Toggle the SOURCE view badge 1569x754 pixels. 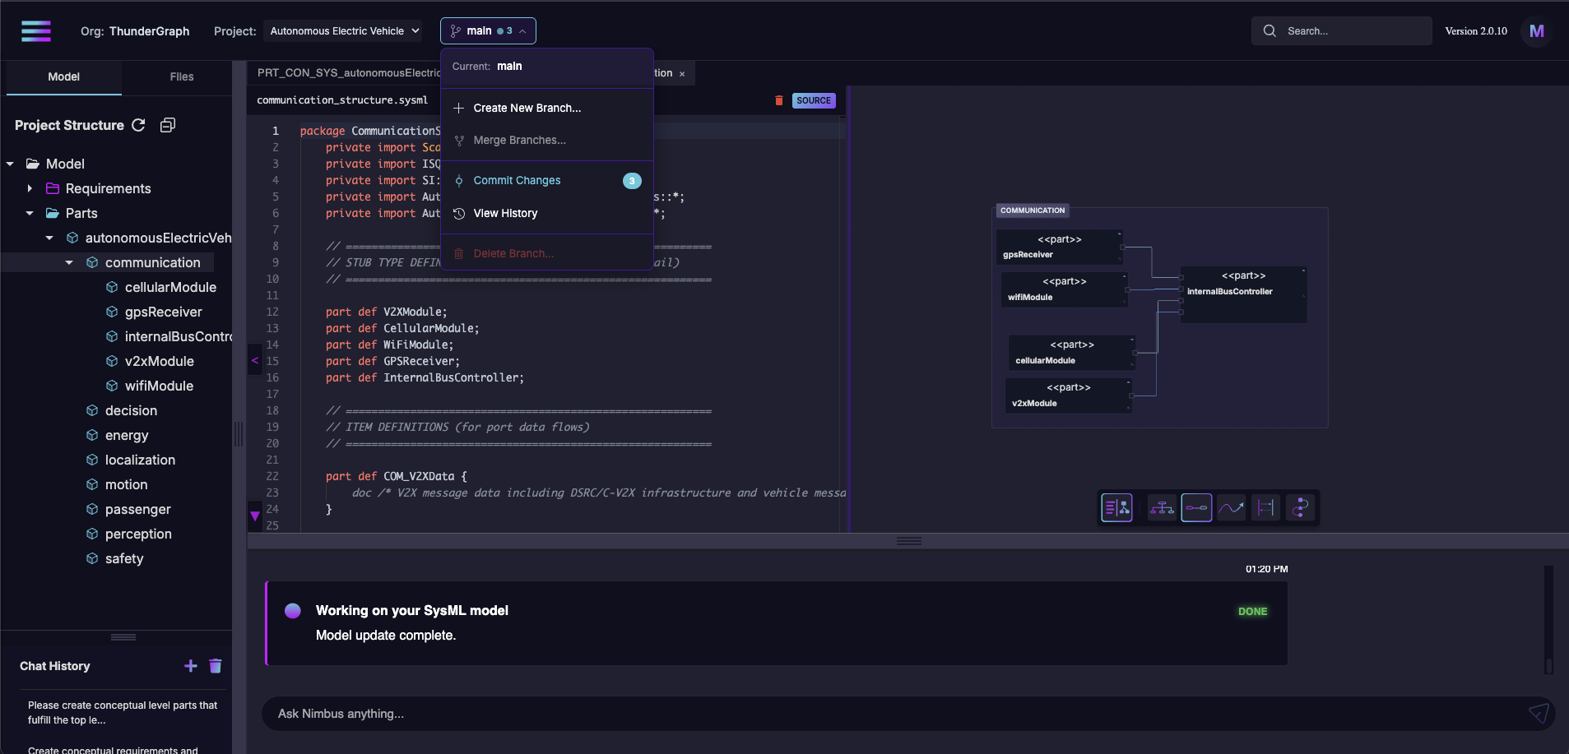coord(814,100)
